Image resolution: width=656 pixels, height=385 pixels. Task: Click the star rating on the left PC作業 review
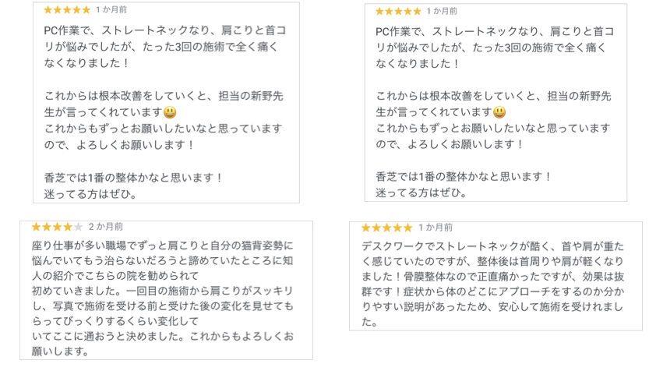67,10
